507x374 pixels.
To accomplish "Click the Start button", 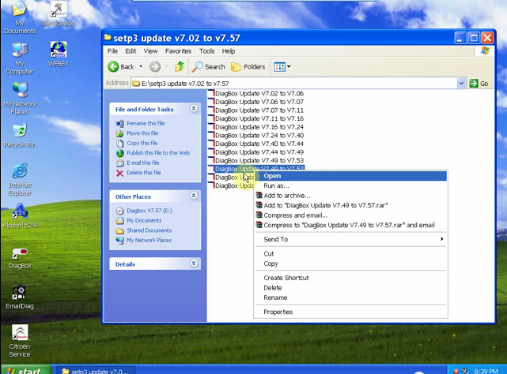I will [x=26, y=370].
